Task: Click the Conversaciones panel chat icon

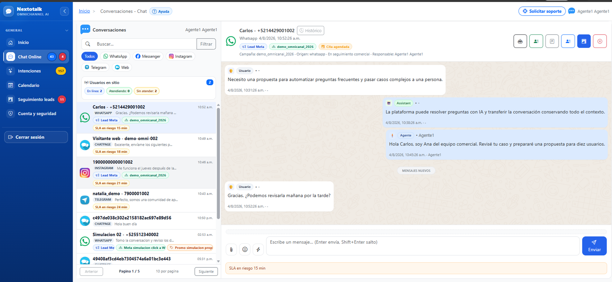Action: [x=85, y=30]
